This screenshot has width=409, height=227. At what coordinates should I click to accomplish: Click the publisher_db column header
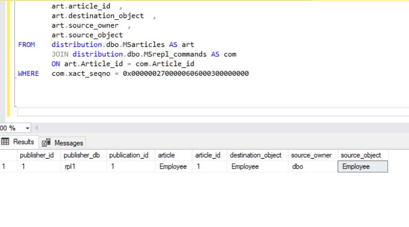point(82,155)
